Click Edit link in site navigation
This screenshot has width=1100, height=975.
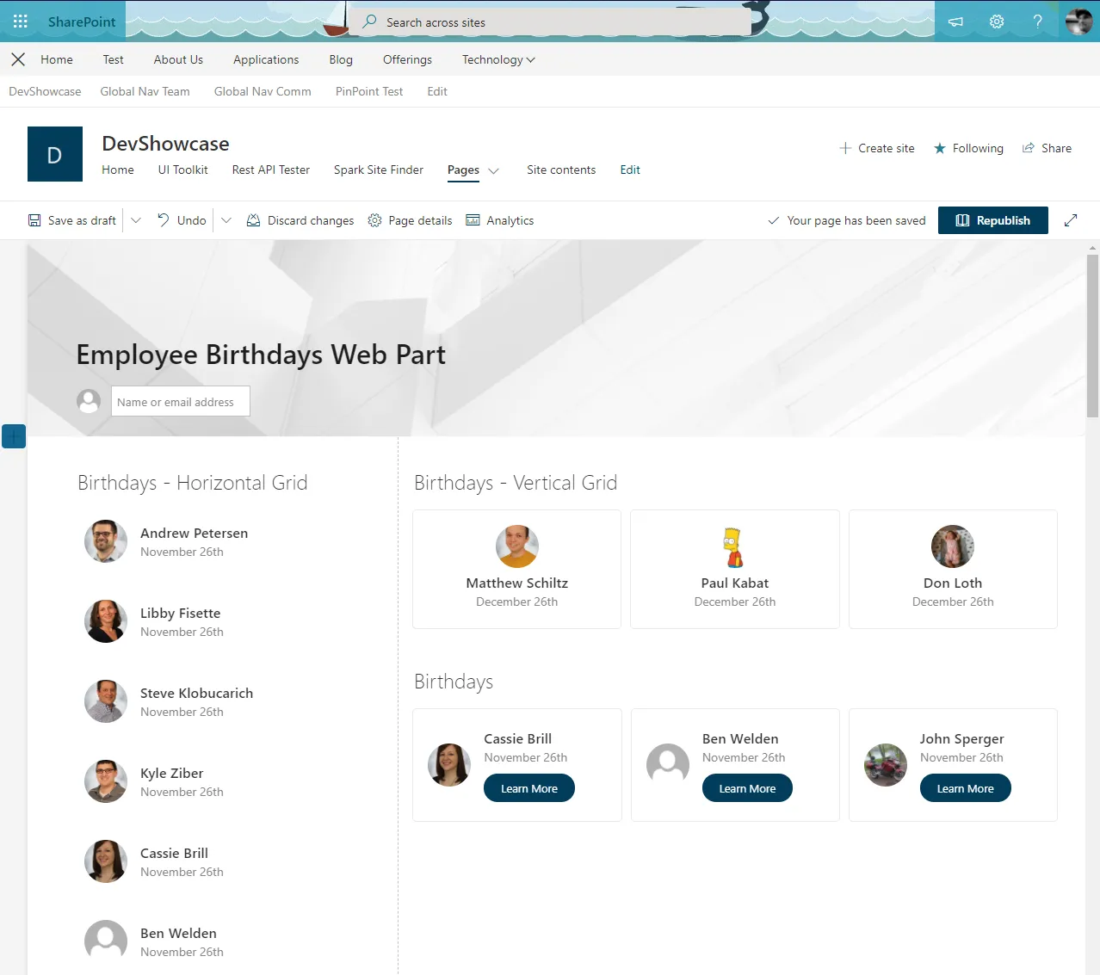pyautogui.click(x=630, y=170)
